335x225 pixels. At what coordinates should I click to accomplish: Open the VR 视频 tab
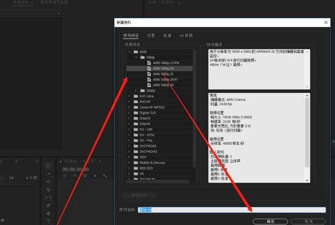pos(186,36)
